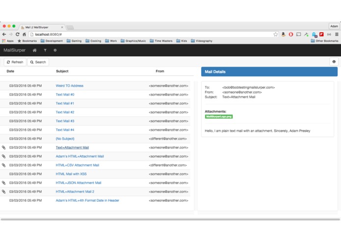Open the Weird TO Address mail

(70, 86)
